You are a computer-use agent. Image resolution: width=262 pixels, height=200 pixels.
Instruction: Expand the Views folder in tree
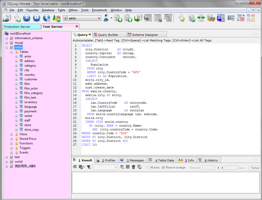(x=12, y=134)
